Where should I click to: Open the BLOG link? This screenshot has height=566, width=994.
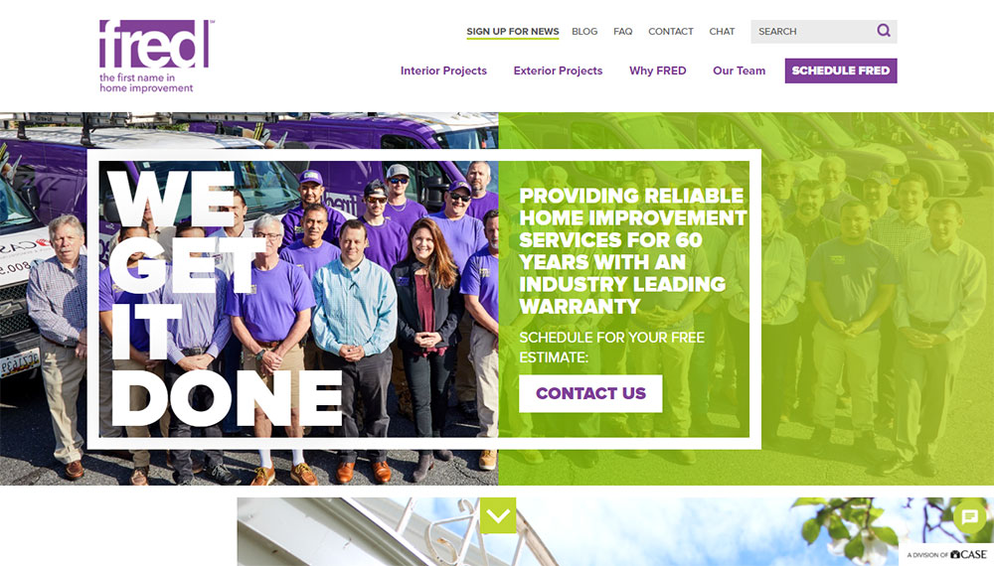pyautogui.click(x=584, y=31)
